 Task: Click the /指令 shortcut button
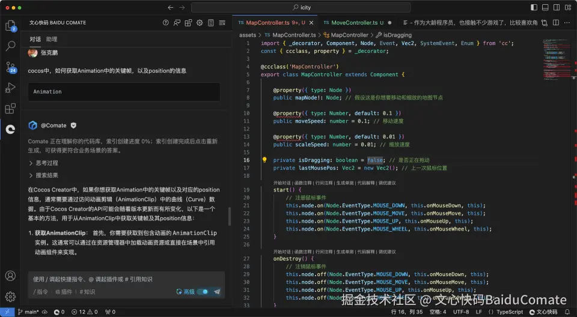point(40,292)
